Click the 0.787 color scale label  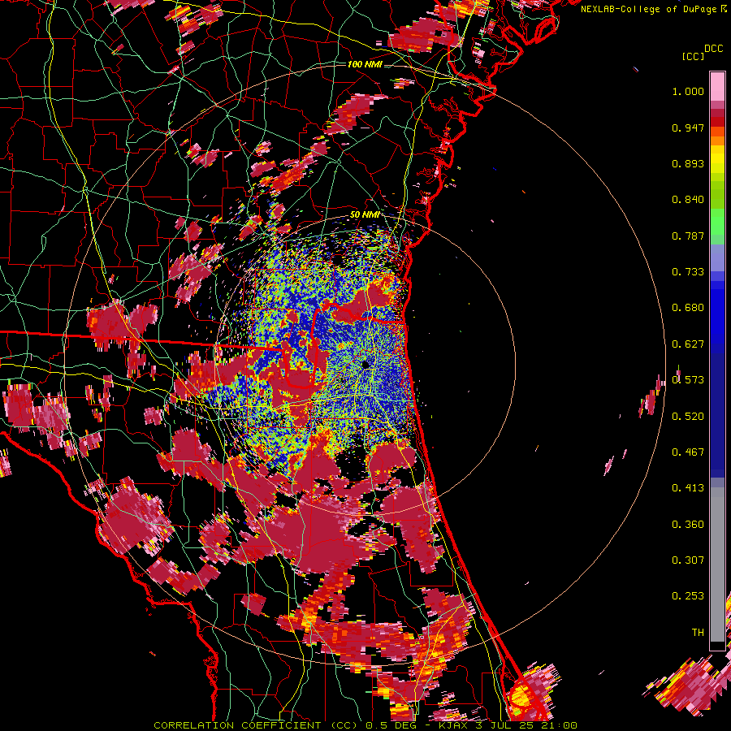688,236
